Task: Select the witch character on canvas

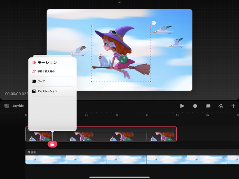Action: pos(120,53)
